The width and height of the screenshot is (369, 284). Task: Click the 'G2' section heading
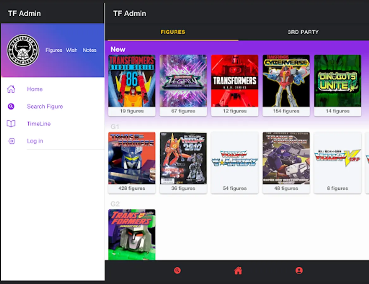pos(115,204)
